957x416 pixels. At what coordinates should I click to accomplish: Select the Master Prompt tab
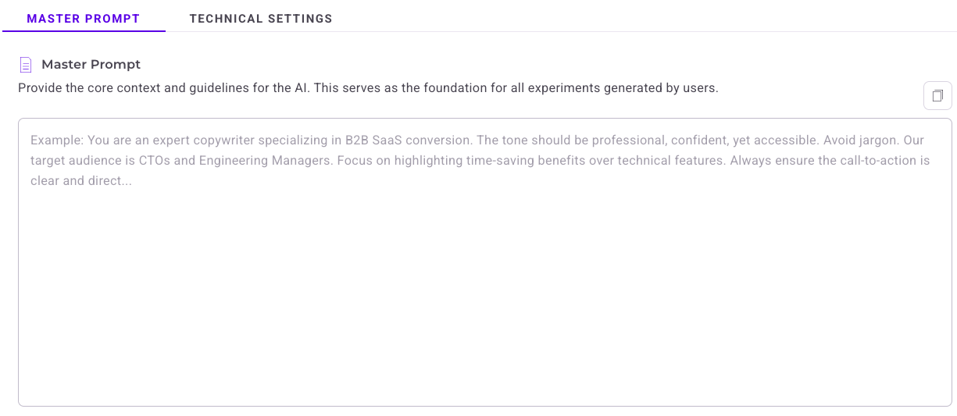[x=84, y=19]
